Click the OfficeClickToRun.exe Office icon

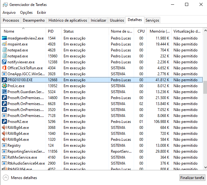tap(4, 68)
